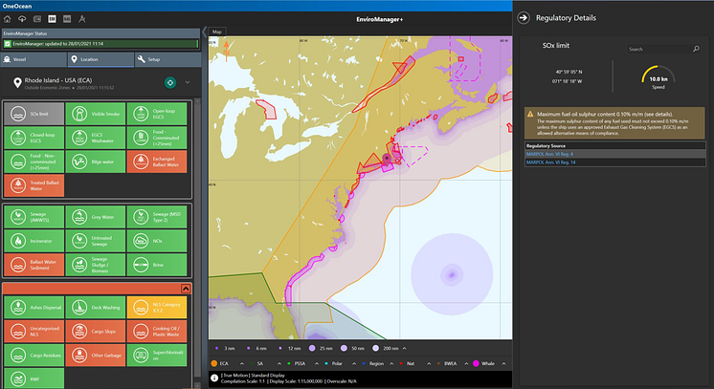The height and width of the screenshot is (389, 714).
Task: Click the vessel position marker on map
Action: [387, 160]
